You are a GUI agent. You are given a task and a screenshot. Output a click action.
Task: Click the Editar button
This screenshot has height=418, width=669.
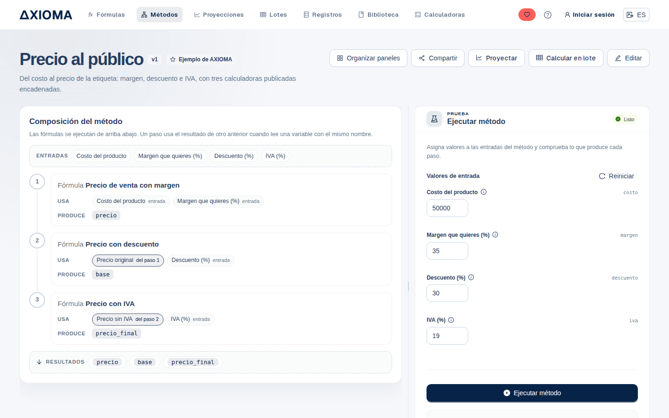click(x=628, y=58)
